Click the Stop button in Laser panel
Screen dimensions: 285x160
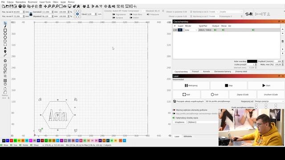click(228, 85)
